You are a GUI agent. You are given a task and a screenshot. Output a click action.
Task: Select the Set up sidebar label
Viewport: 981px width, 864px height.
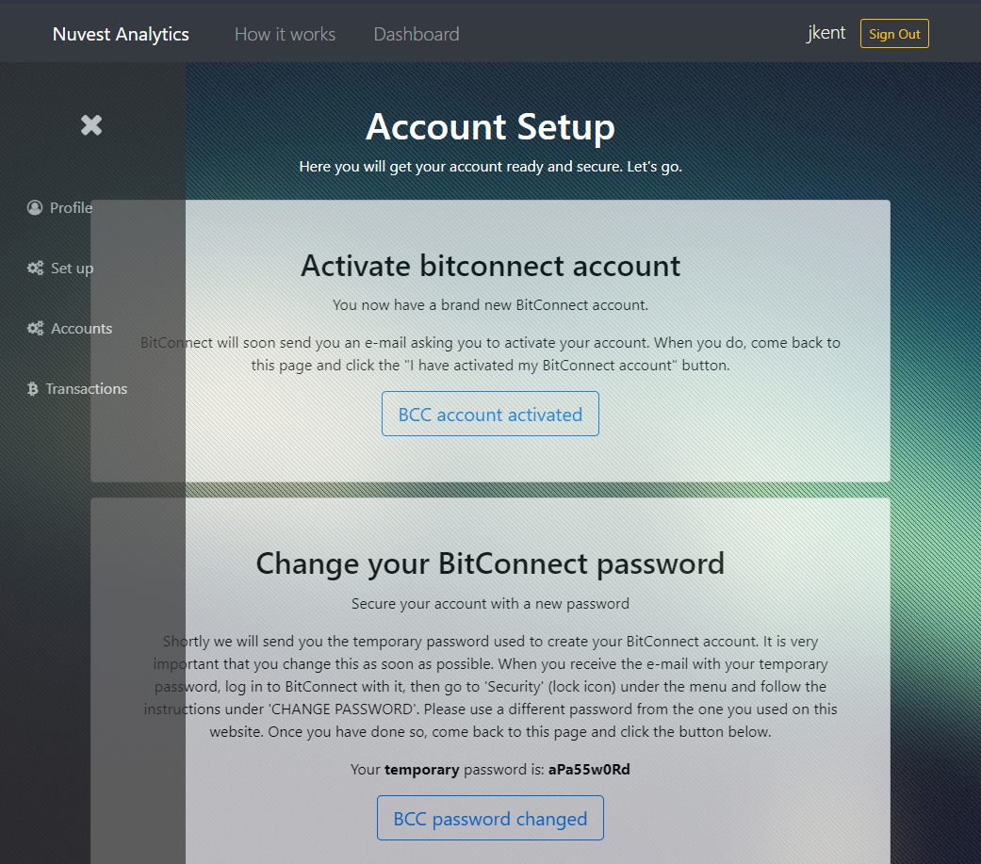(x=73, y=269)
